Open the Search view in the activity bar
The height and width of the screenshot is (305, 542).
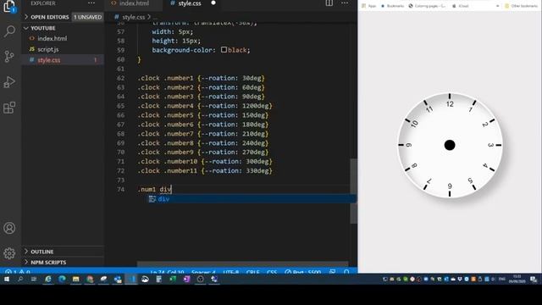pyautogui.click(x=9, y=31)
